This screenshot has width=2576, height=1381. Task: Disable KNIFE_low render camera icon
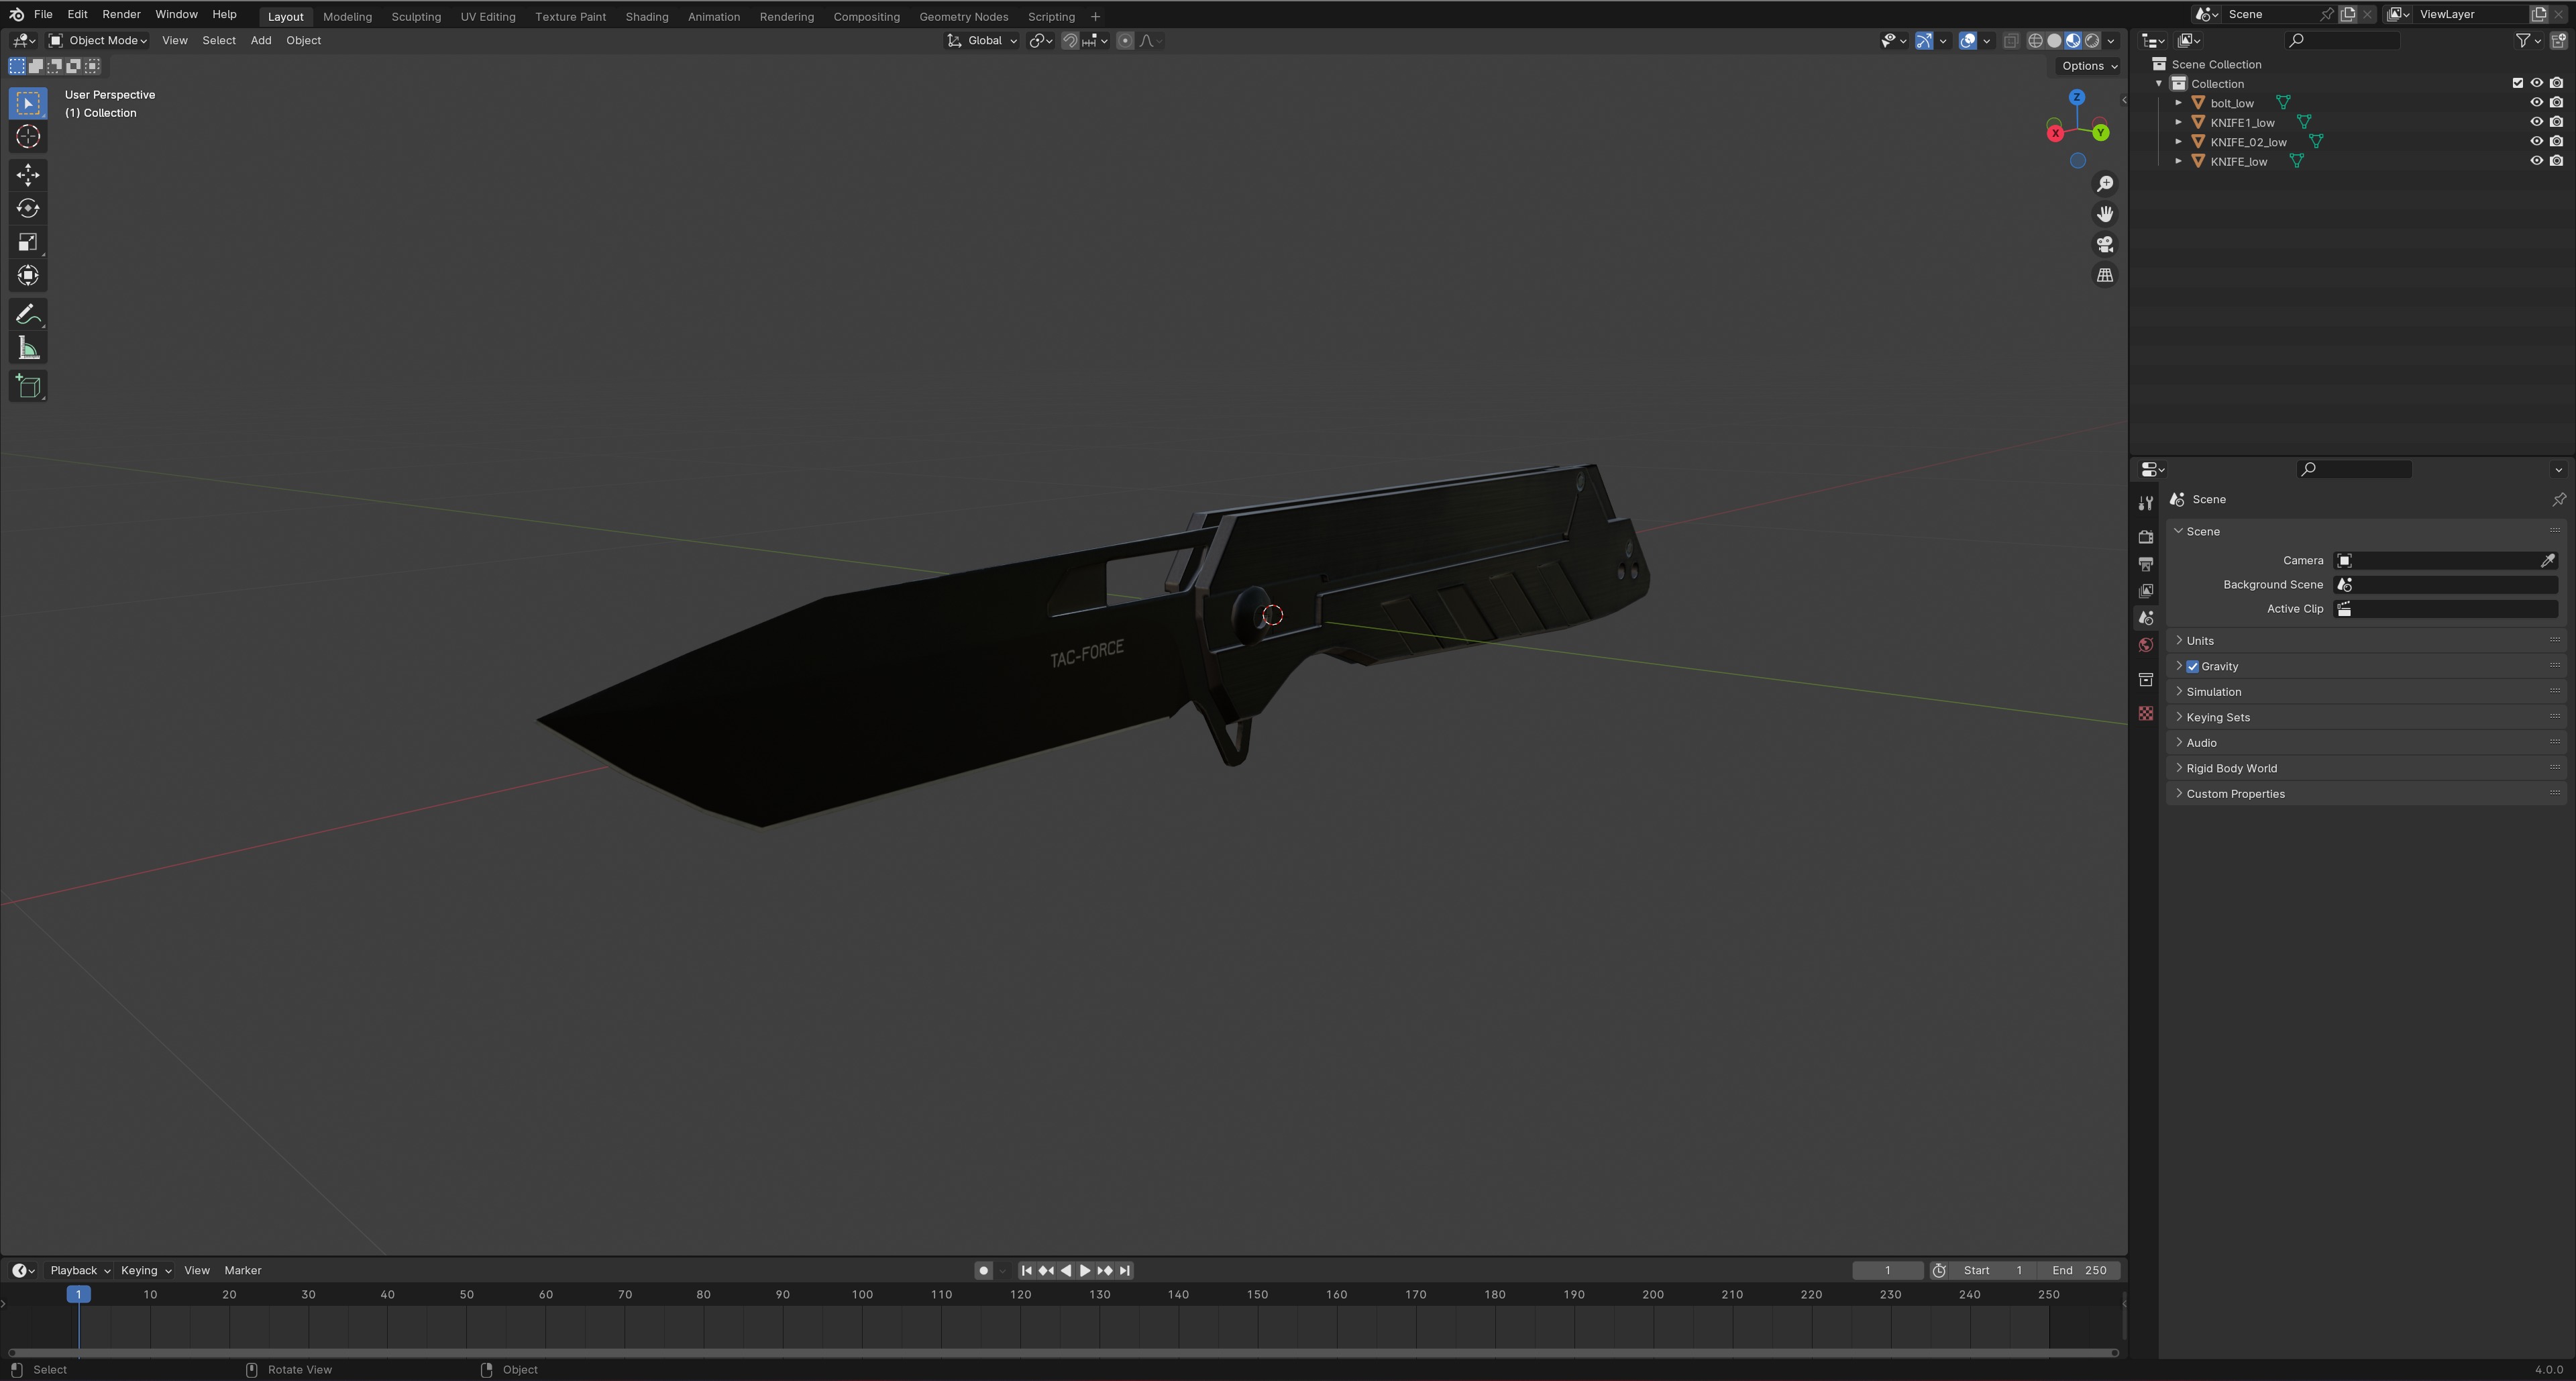(x=2556, y=161)
